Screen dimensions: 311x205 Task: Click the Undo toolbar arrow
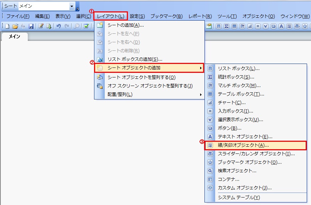click(x=58, y=26)
